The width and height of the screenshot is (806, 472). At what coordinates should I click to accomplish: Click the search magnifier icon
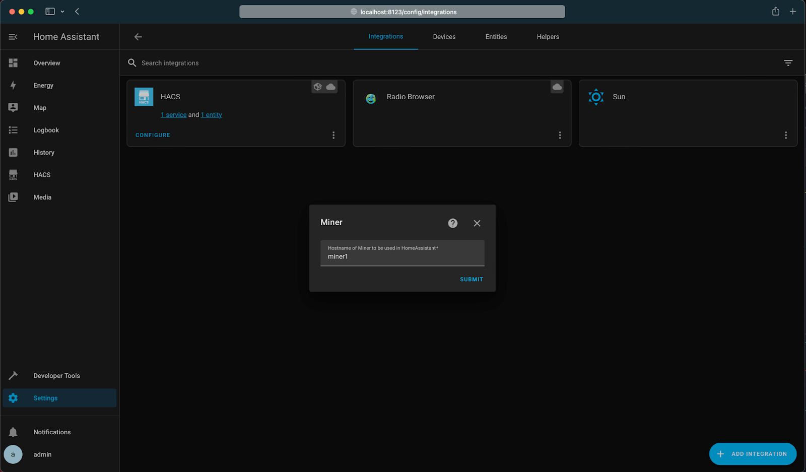click(132, 63)
